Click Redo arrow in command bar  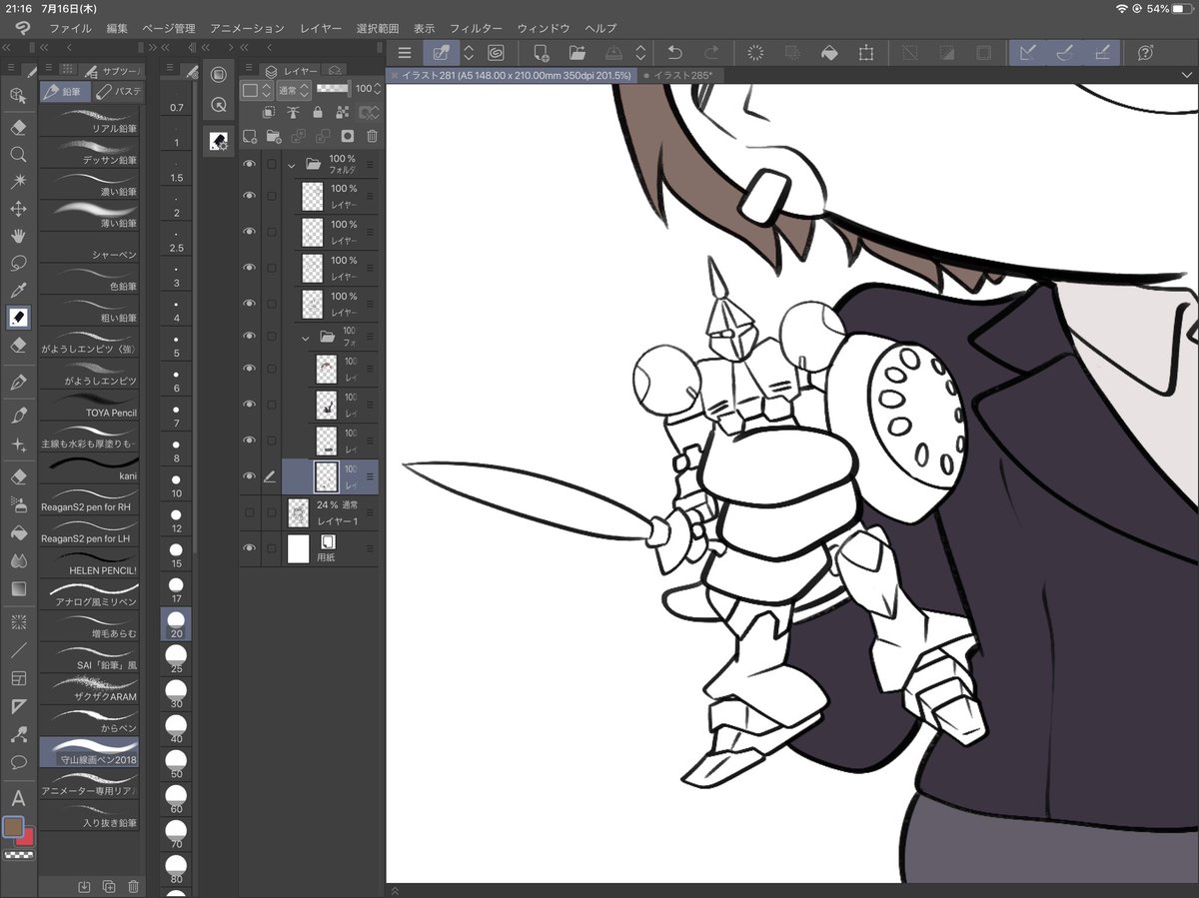[711, 53]
